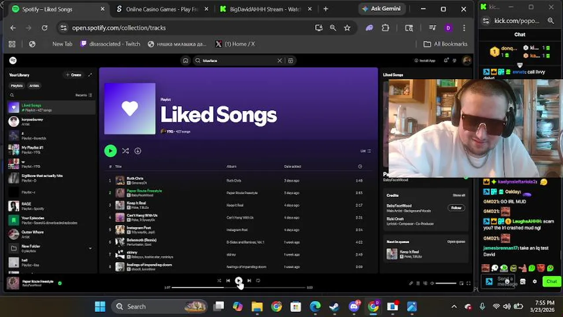563x317 pixels.
Task: Click the green liked checkmark by Paper Route Freestyle
Action: [x=60, y=283]
